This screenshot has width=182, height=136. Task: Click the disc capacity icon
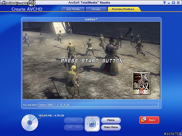coord(30,123)
